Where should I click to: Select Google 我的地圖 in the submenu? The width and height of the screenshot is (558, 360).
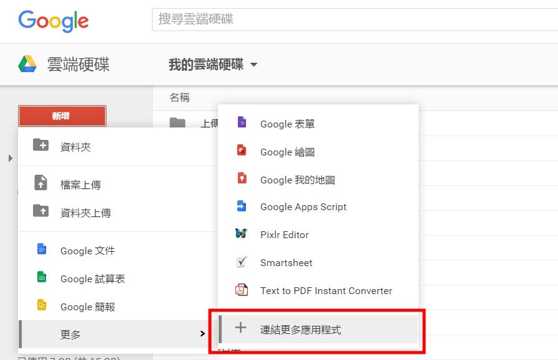318,180
